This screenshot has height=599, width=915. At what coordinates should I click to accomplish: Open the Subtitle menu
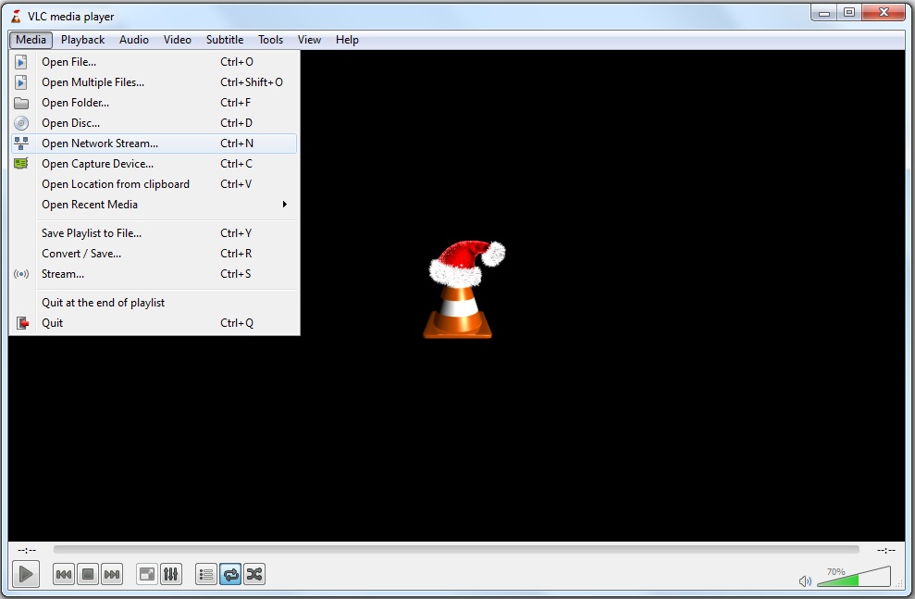[225, 40]
